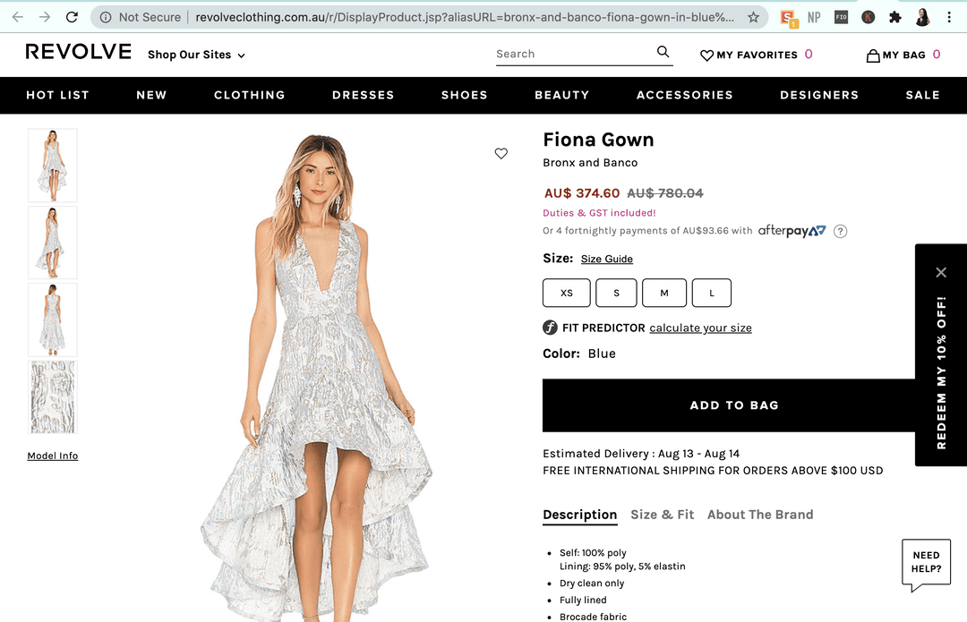967x622 pixels.
Task: Click the browser puzzle extensions icon
Action: 894,17
